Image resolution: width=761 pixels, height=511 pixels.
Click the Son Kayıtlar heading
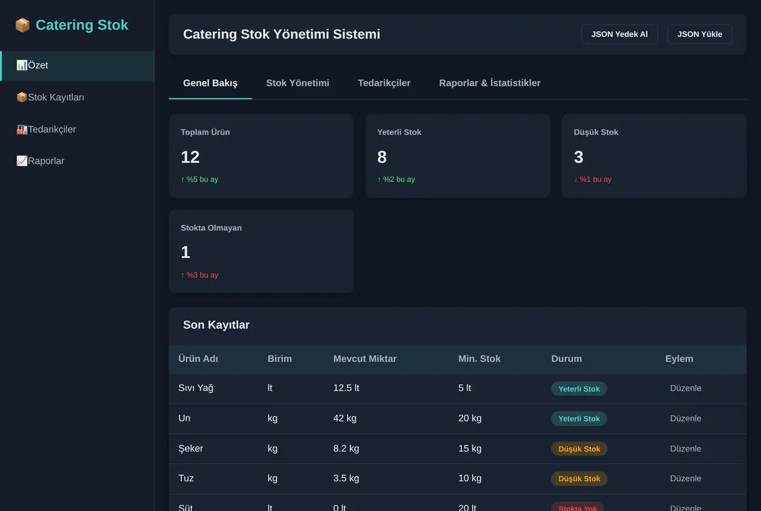(216, 325)
